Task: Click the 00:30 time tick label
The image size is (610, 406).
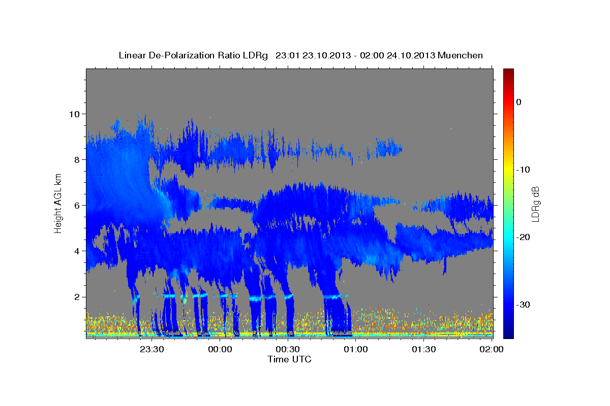Action: coord(288,349)
